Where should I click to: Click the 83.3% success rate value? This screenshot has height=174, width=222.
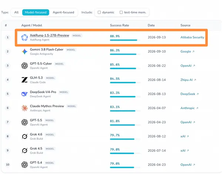[x=115, y=93]
